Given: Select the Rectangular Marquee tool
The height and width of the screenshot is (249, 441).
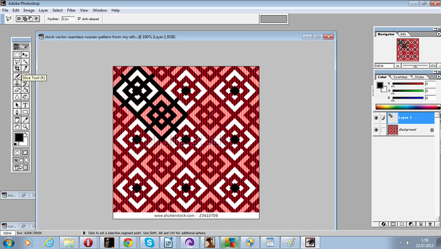Looking at the screenshot, I should tap(17, 54).
